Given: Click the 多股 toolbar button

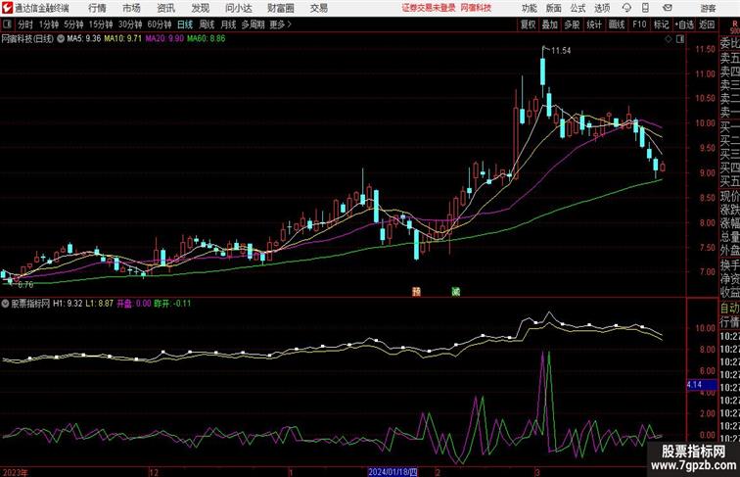Looking at the screenshot, I should tap(572, 24).
